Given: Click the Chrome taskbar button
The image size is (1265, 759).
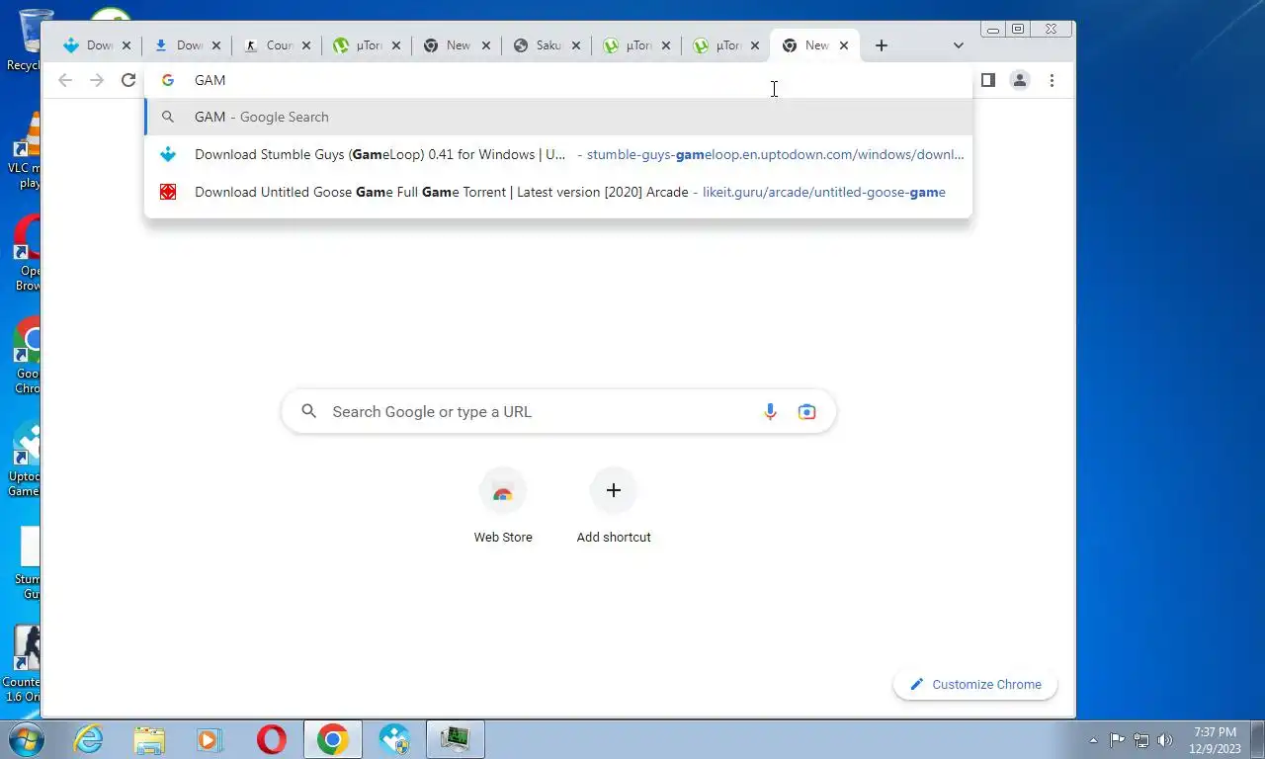Looking at the screenshot, I should (x=332, y=739).
